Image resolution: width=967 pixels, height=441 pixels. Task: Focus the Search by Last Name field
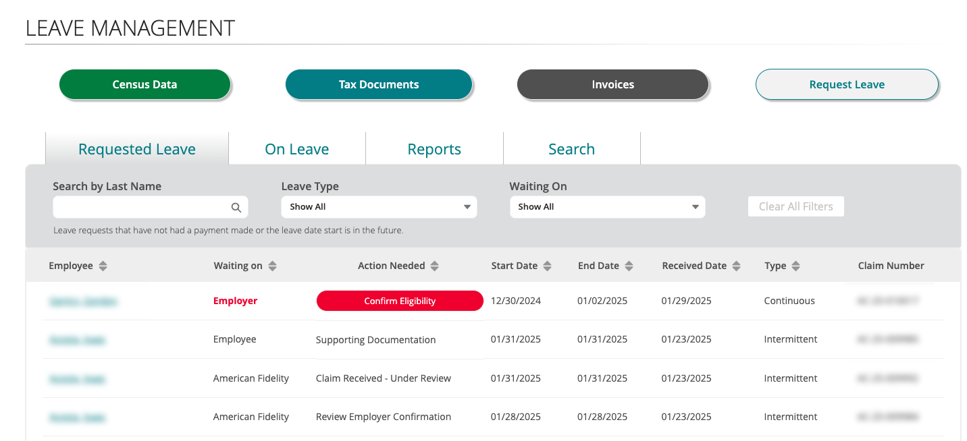pos(140,208)
